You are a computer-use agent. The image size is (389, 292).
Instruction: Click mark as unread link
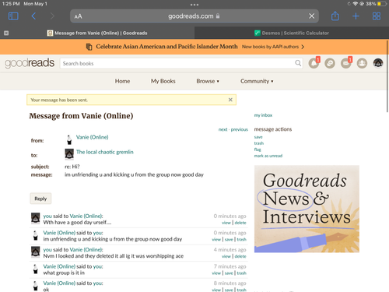tap(268, 156)
